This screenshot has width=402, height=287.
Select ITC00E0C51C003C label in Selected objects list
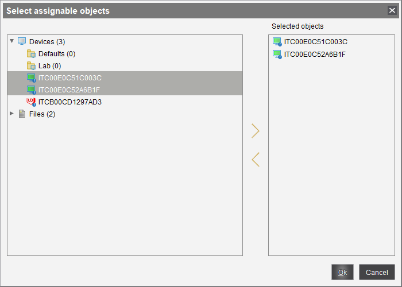(x=315, y=42)
